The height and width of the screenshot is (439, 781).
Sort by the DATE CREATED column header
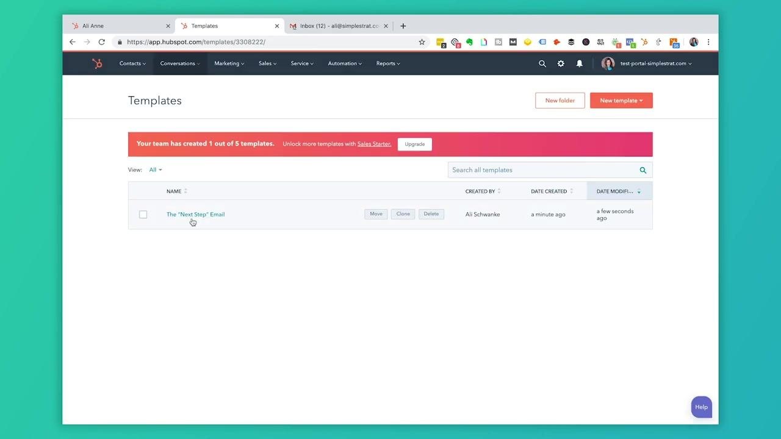click(x=552, y=191)
